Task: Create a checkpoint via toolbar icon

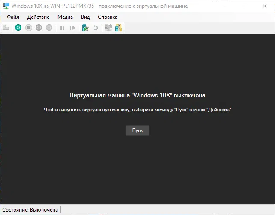Action: point(85,28)
